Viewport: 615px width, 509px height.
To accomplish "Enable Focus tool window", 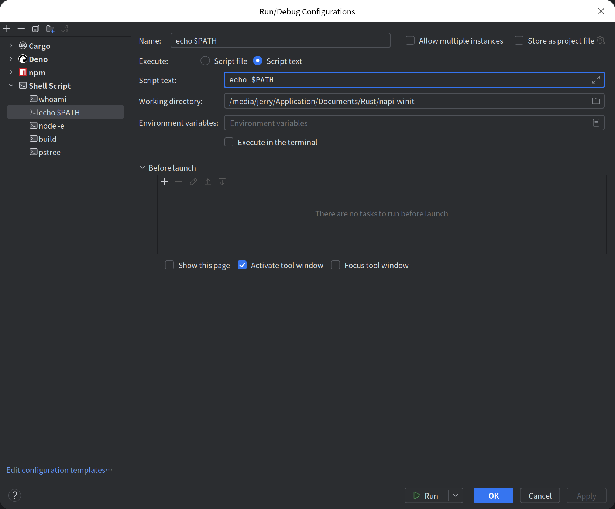I will point(336,265).
